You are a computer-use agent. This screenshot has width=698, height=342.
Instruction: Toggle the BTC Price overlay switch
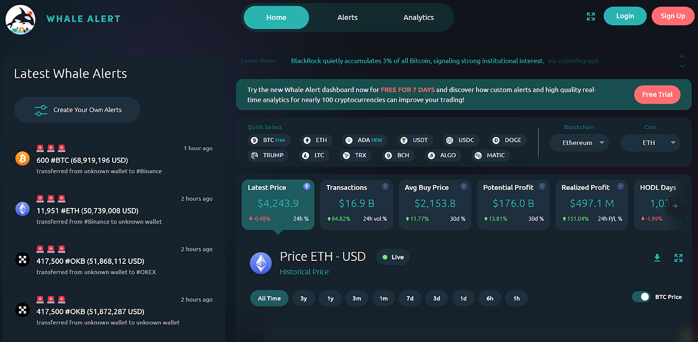pyautogui.click(x=641, y=296)
